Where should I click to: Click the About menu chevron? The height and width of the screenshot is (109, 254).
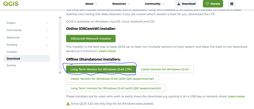point(96,4)
